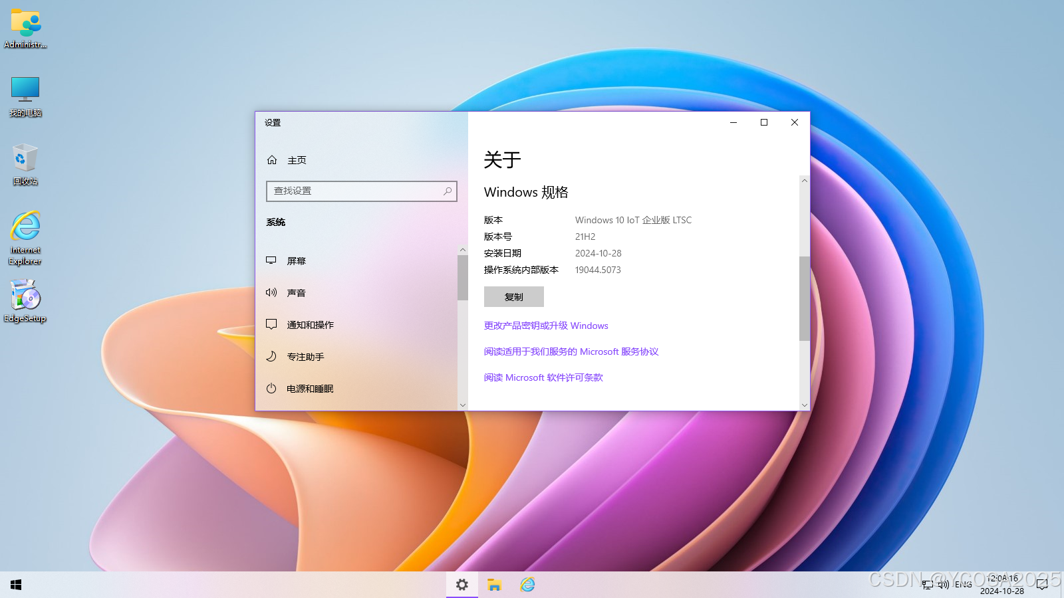This screenshot has height=598, width=1064.
Task: Maximize the 设置 window
Action: coord(764,122)
